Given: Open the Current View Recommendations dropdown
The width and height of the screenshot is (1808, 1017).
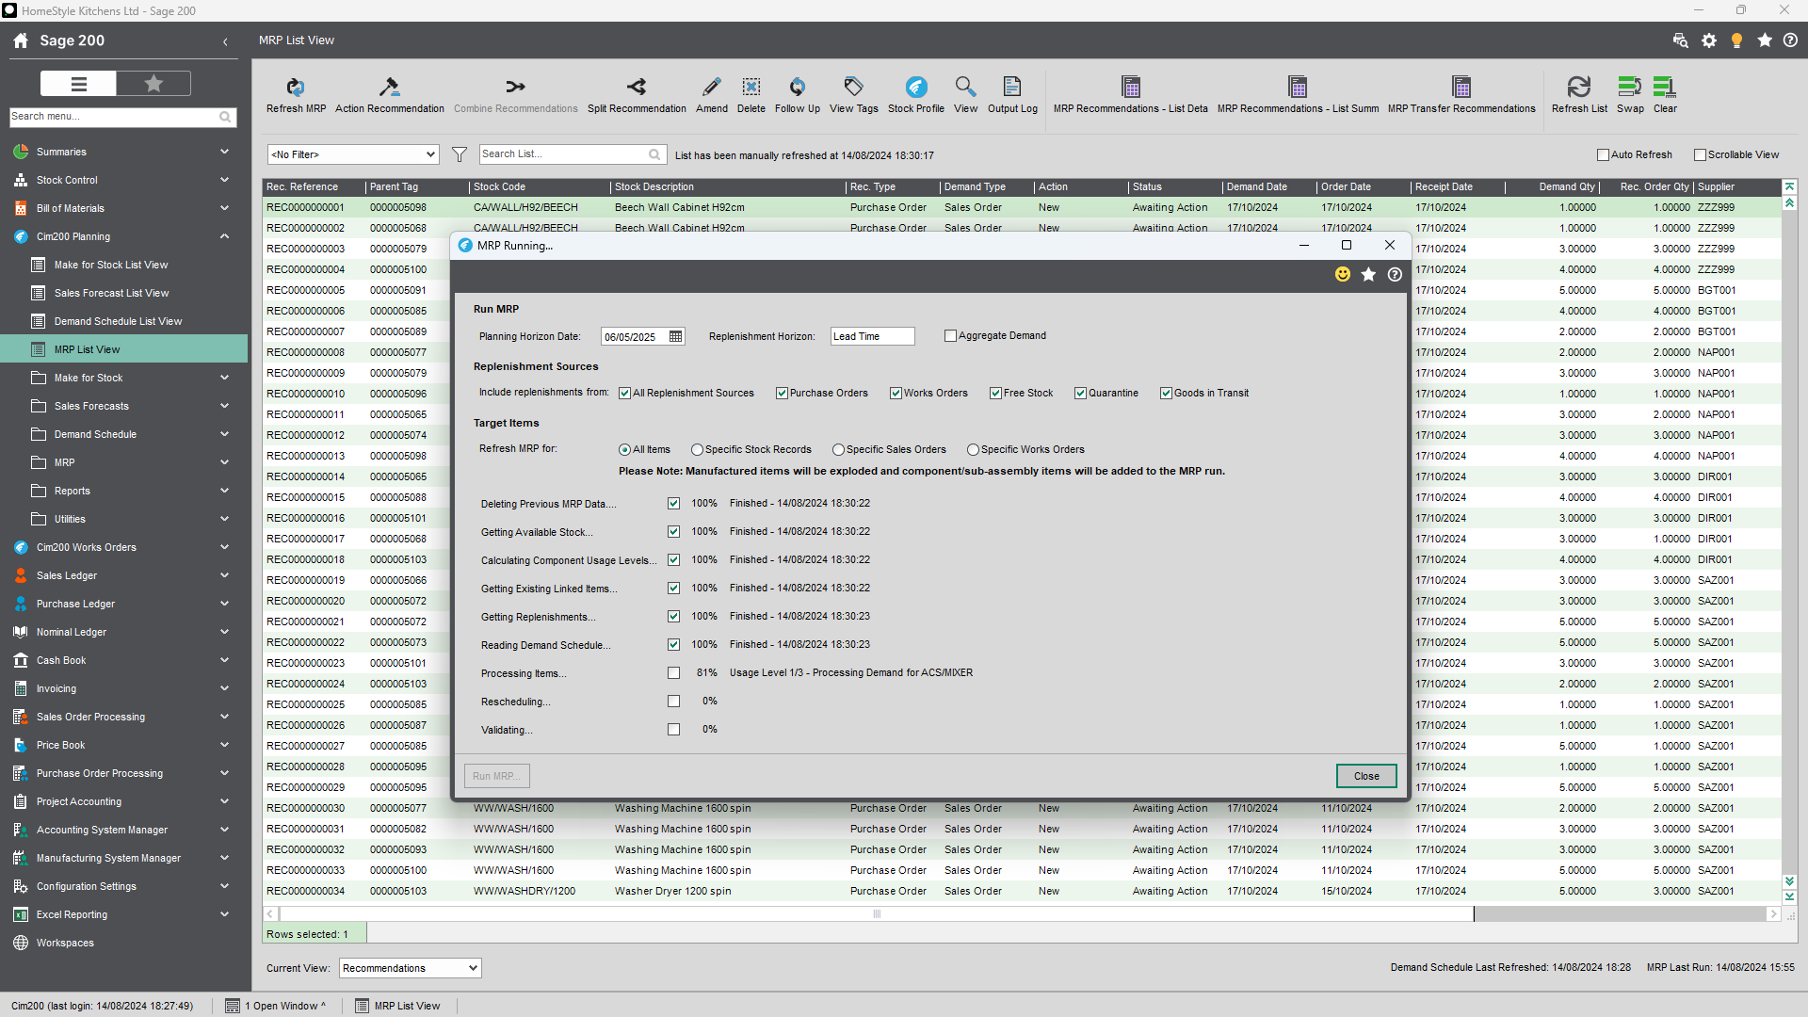Looking at the screenshot, I should [410, 968].
